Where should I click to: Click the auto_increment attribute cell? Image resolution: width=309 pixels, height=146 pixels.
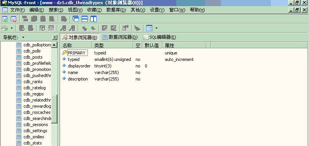tap(179, 59)
